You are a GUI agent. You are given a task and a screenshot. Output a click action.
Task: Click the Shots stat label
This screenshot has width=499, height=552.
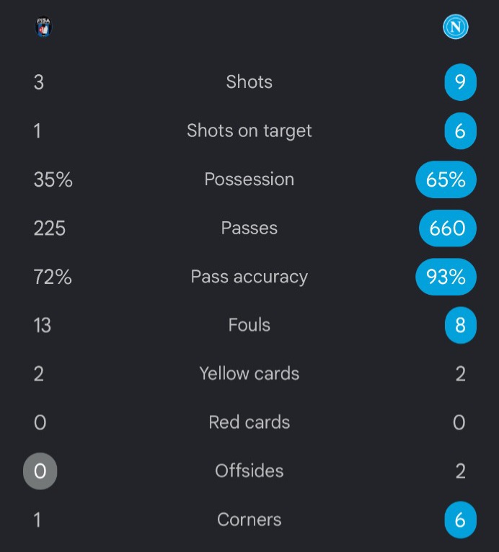(249, 82)
